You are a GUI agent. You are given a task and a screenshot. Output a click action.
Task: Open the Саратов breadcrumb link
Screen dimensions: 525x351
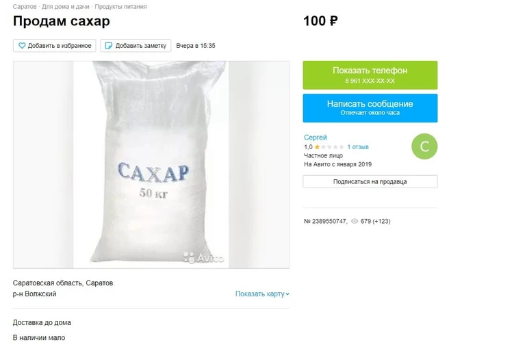click(x=25, y=6)
